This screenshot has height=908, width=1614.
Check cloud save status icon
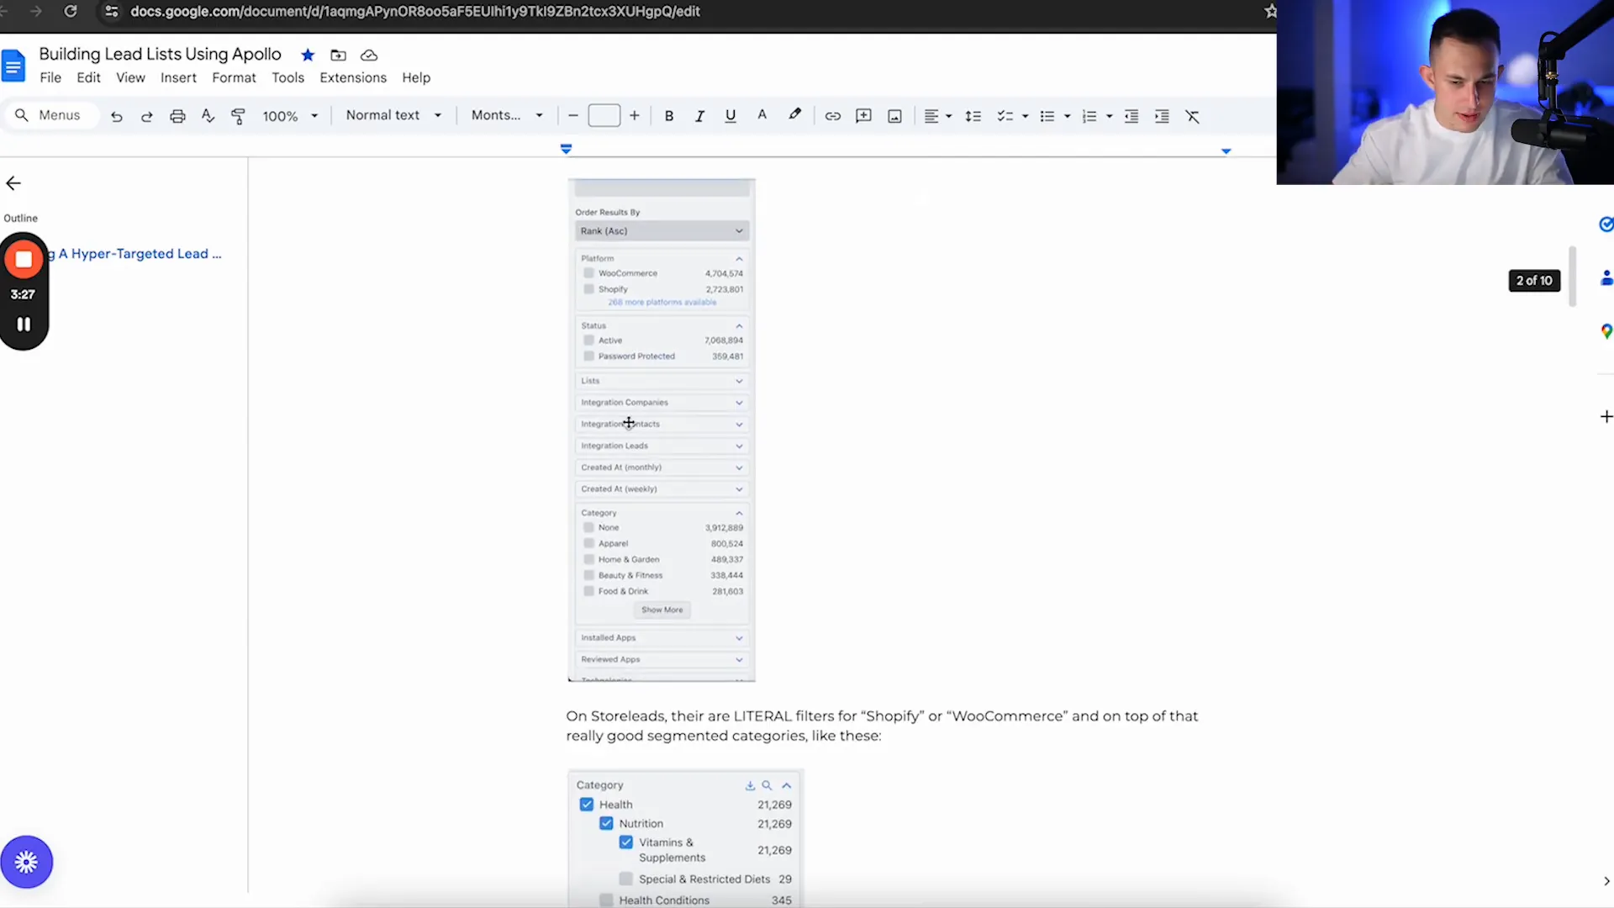[369, 55]
